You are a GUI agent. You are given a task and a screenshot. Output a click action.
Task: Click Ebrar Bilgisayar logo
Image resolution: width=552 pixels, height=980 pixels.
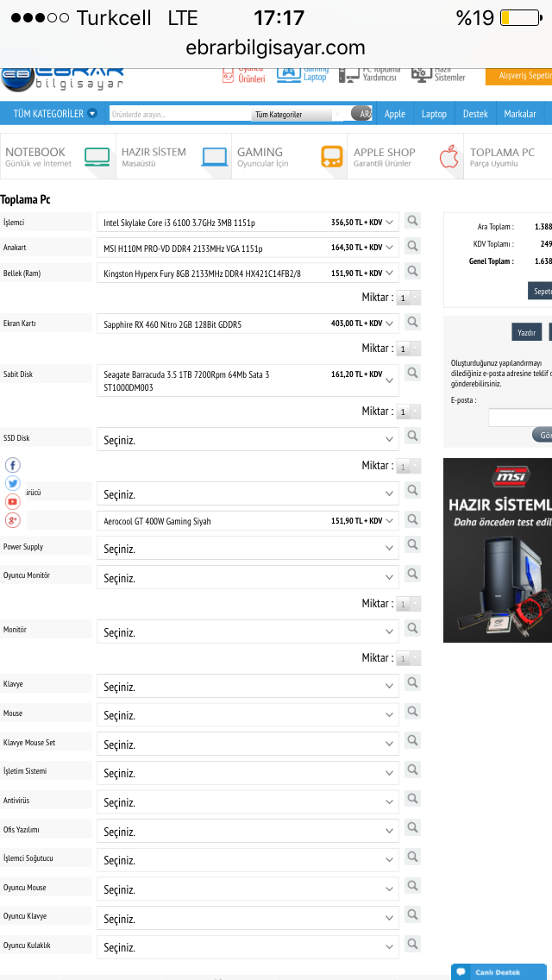point(62,79)
